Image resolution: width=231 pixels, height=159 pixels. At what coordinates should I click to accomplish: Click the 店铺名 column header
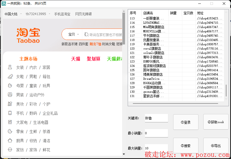click(155, 13)
